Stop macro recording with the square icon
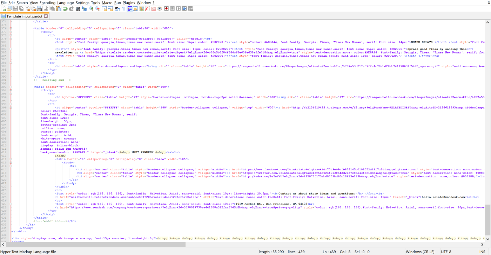The height and width of the screenshot is (255, 491). pos(172,8)
